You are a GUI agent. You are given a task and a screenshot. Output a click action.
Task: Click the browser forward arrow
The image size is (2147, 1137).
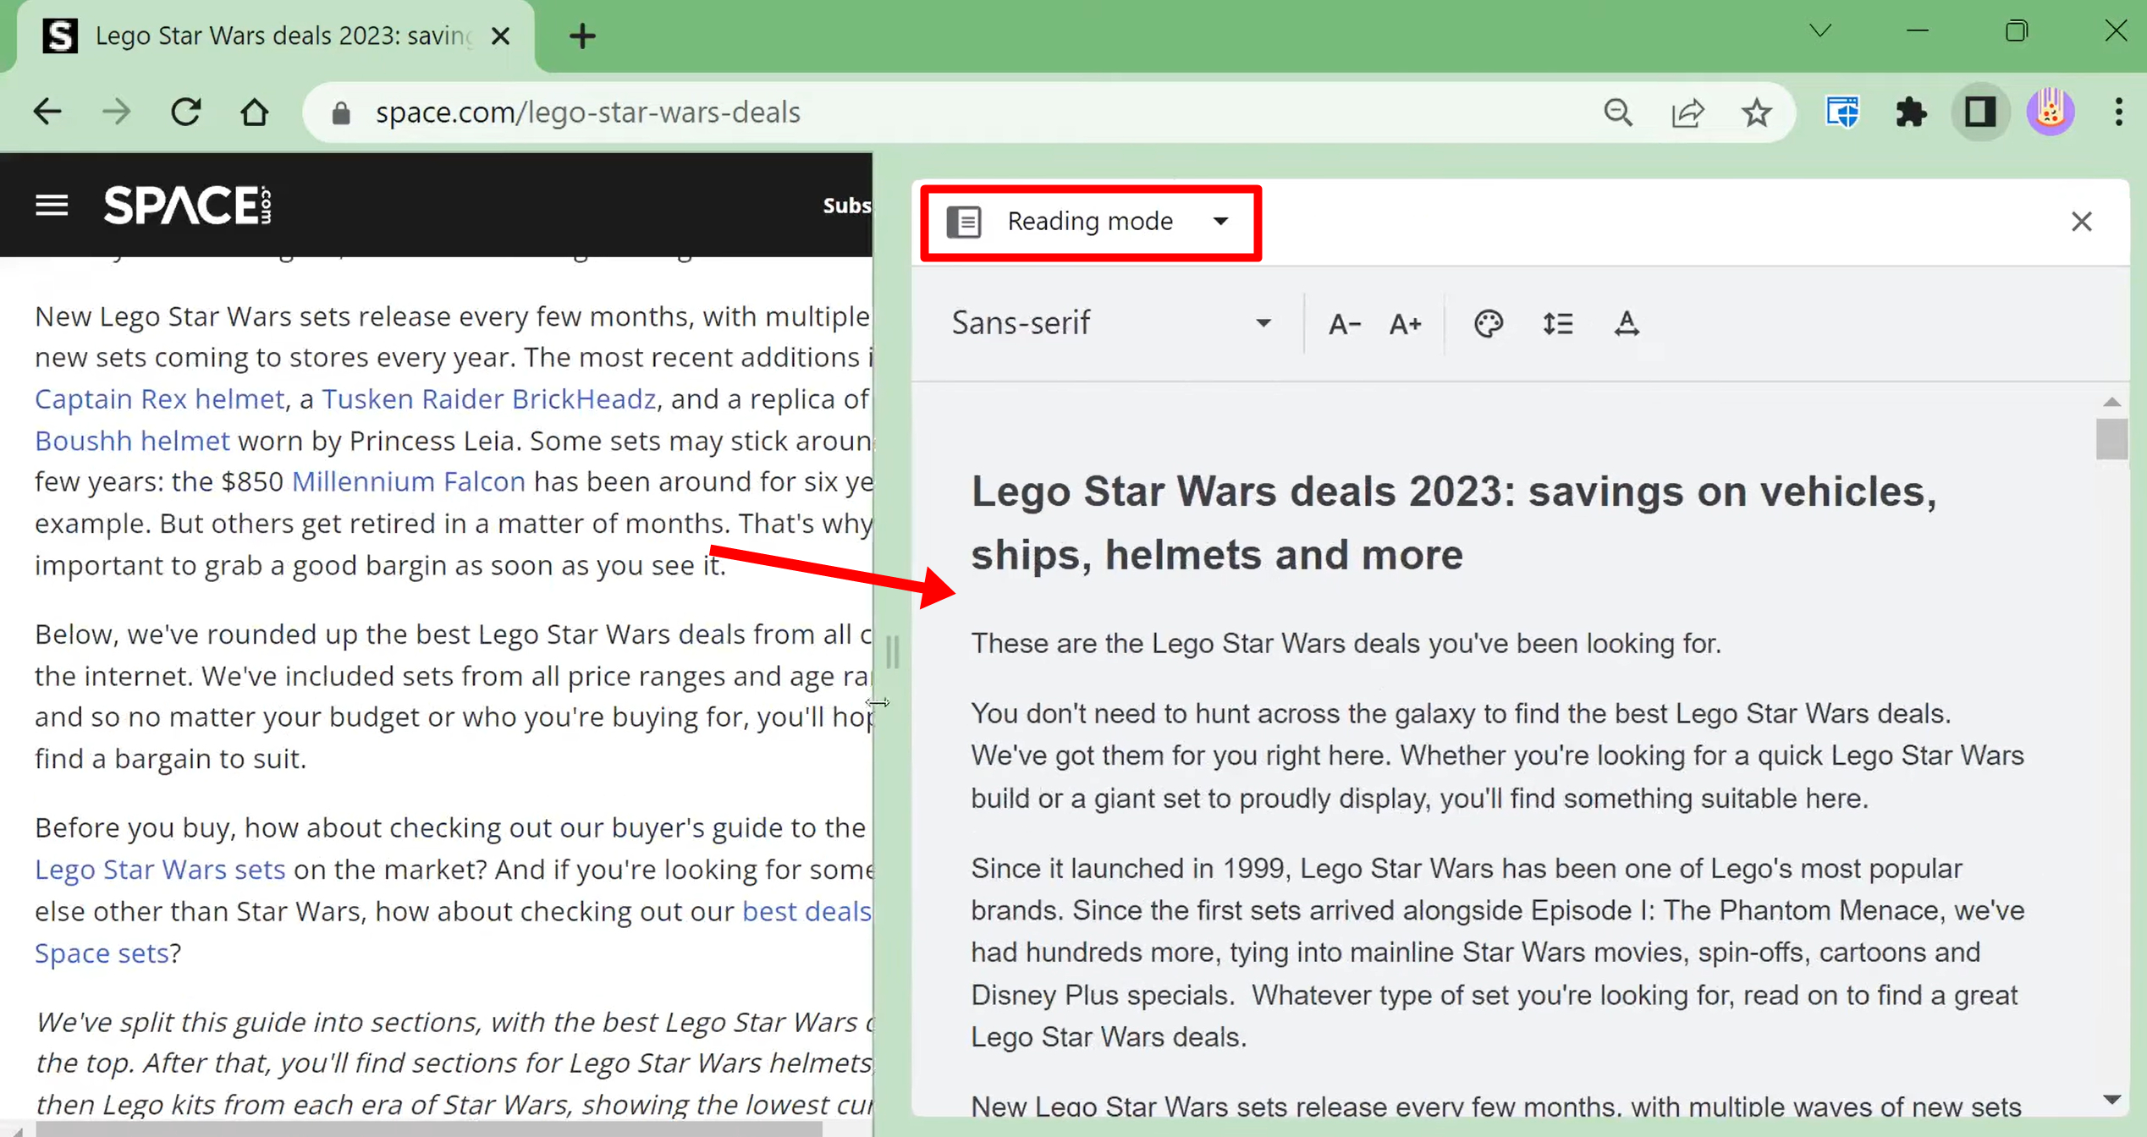[117, 112]
